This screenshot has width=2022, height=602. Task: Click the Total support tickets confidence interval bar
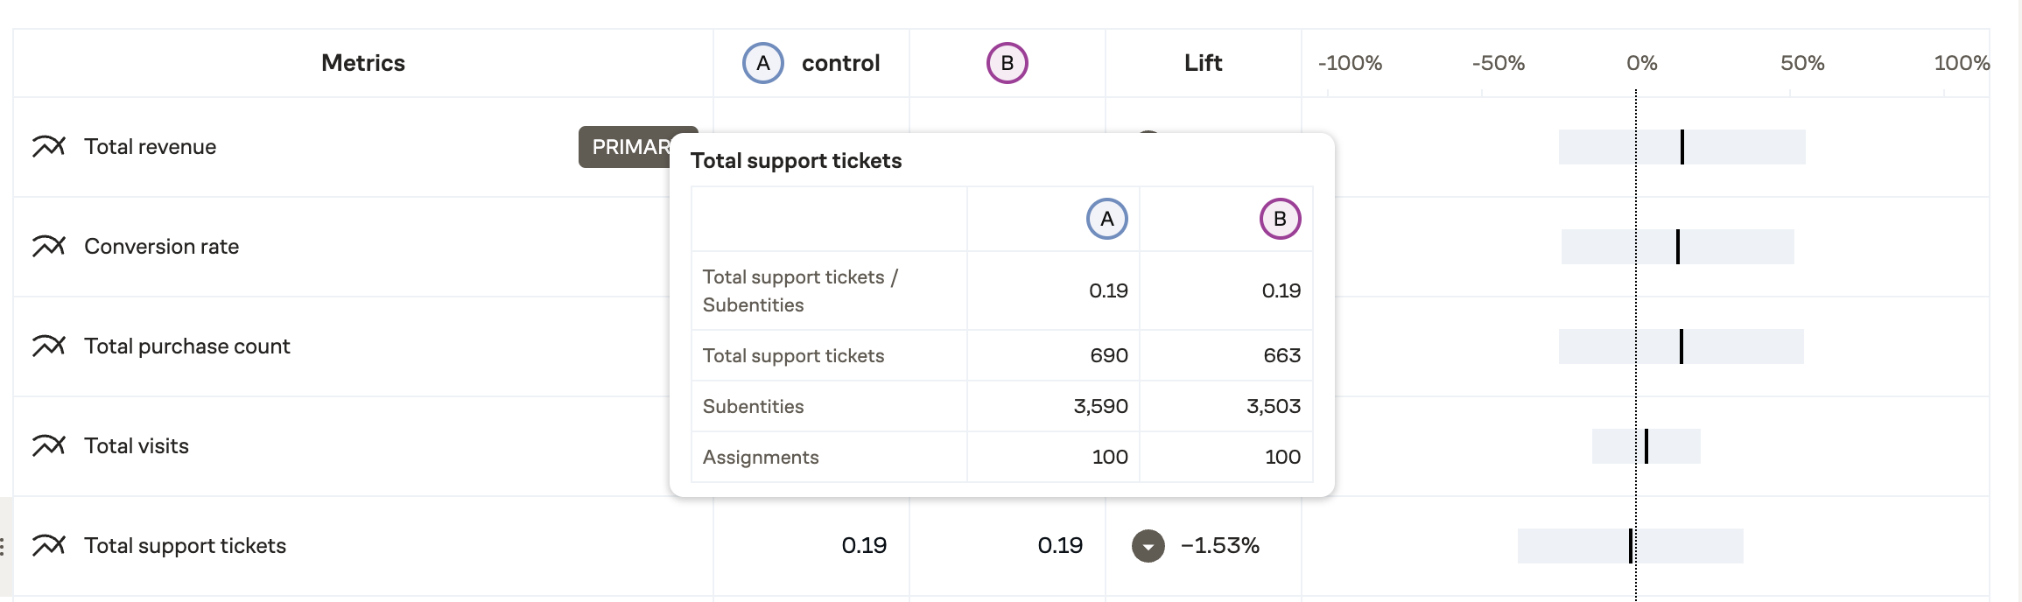[1630, 546]
